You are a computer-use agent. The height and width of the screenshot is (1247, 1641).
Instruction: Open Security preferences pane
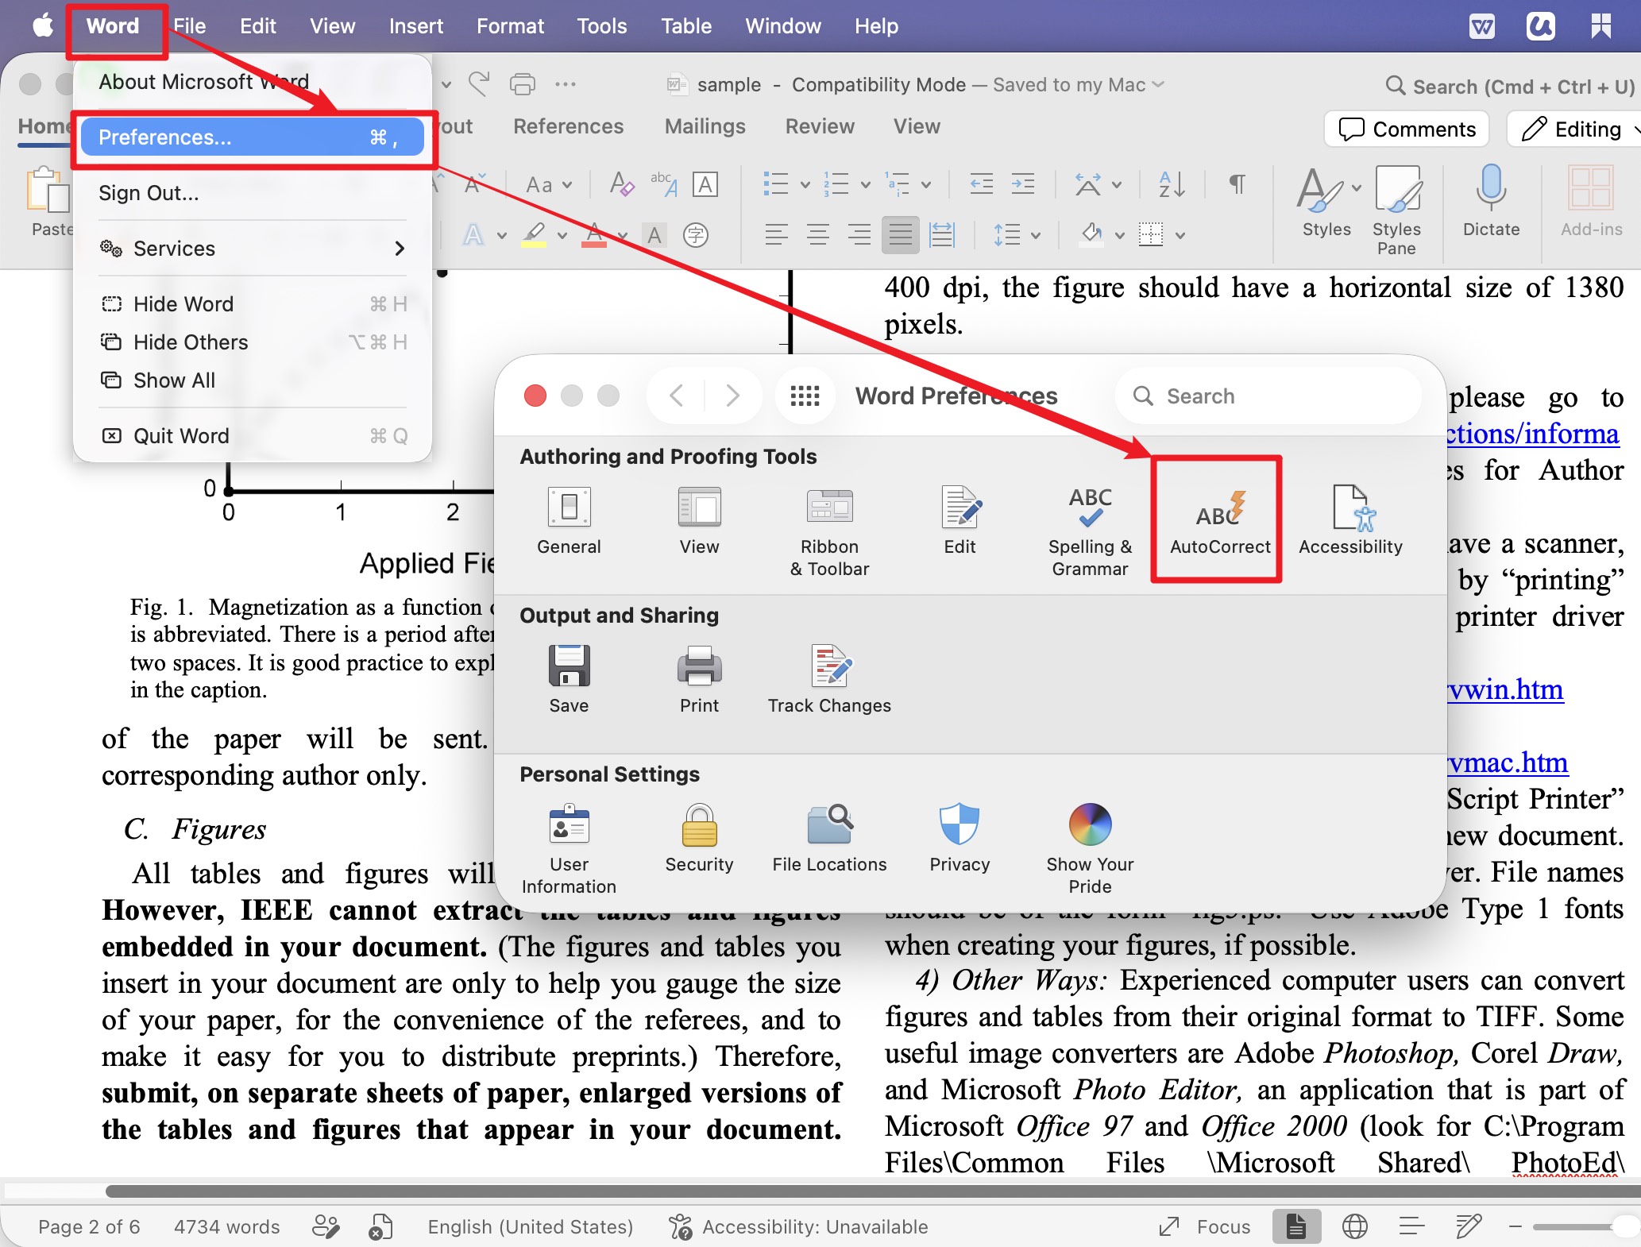699,839
